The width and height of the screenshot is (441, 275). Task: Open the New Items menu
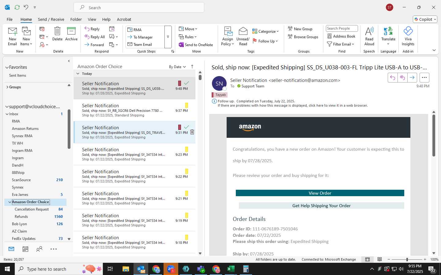26,36
